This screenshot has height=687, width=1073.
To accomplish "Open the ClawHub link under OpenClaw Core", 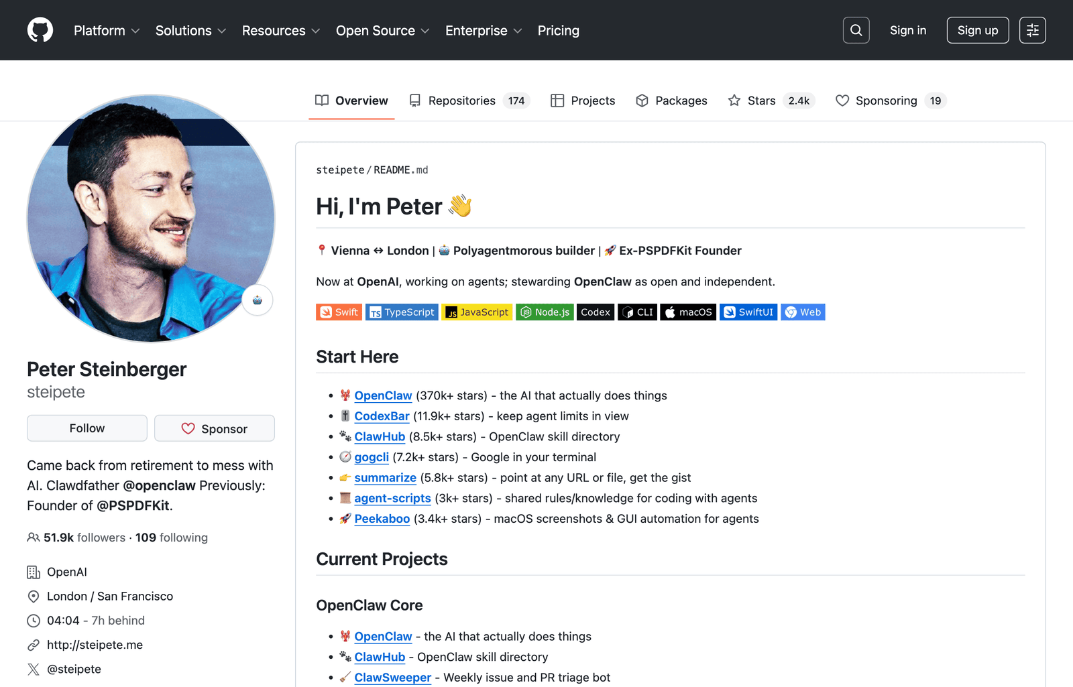I will (380, 658).
